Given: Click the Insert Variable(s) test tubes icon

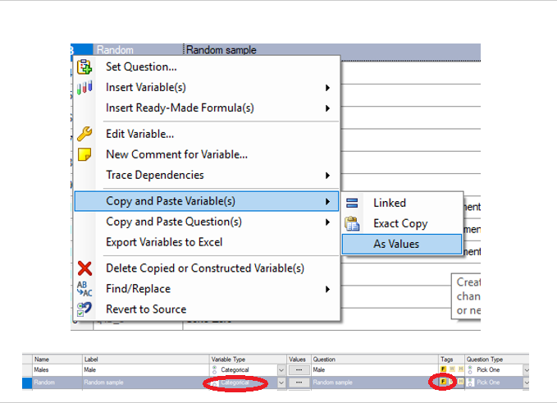Looking at the screenshot, I should point(84,88).
